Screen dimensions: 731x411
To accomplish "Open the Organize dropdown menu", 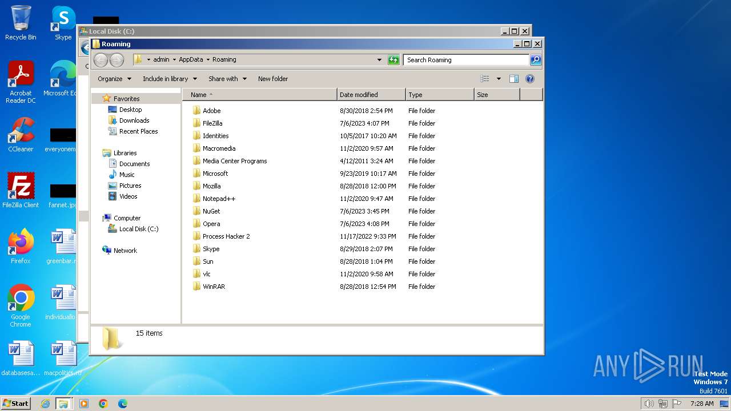I will click(114, 79).
